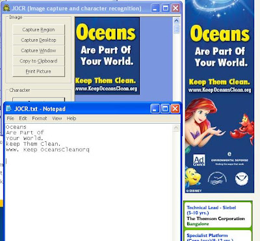Maximize the JOCR.txt Notepad window
The height and width of the screenshot is (241, 260).
point(165,108)
